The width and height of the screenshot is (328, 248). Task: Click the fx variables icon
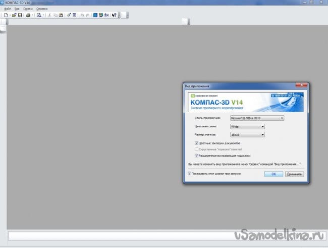coord(107,15)
